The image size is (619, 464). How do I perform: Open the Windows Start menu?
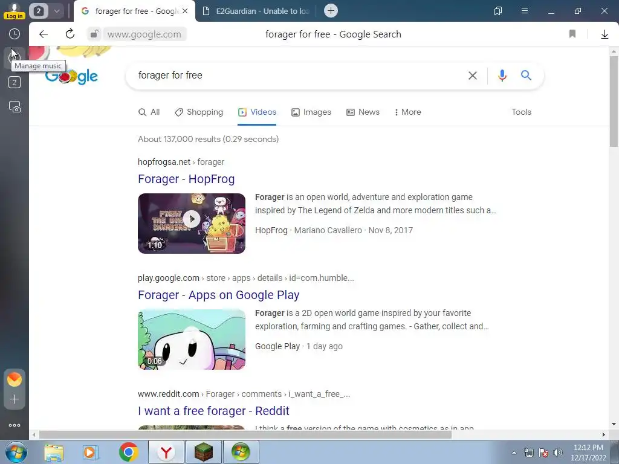click(16, 452)
